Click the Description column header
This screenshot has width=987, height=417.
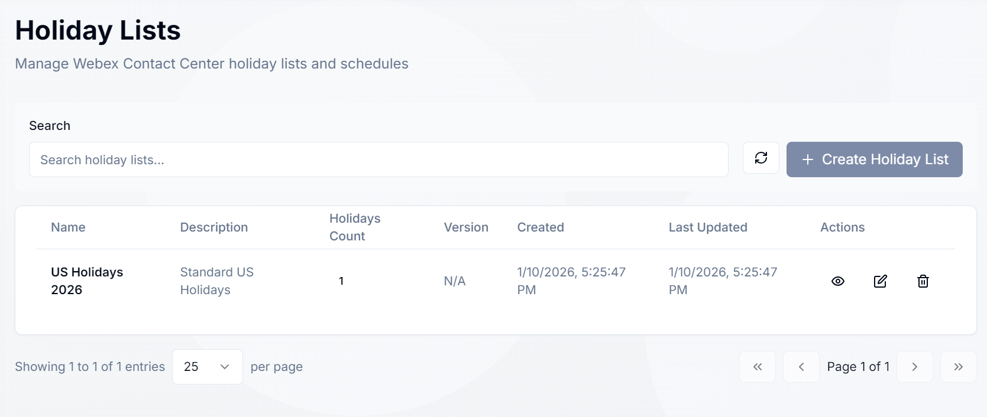point(213,227)
